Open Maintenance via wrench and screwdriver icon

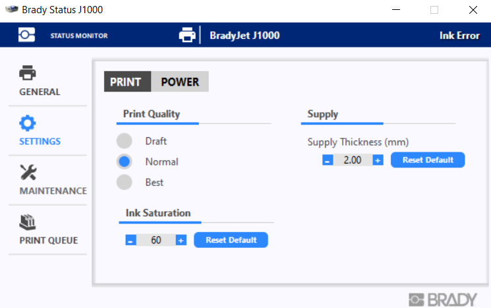(x=28, y=172)
